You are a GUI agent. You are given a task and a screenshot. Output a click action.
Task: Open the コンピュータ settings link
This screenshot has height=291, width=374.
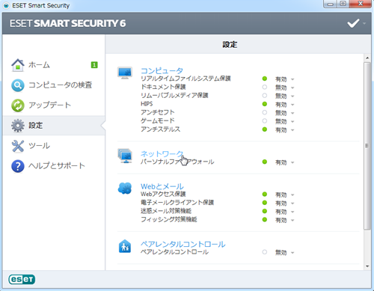[x=162, y=70]
